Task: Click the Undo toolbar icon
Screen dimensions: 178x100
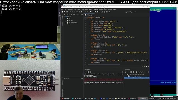Action: click(x=70, y=12)
